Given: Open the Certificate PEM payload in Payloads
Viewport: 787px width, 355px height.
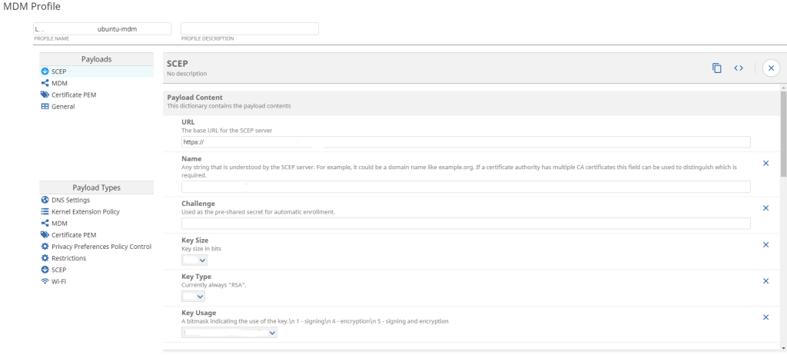Looking at the screenshot, I should [73, 95].
